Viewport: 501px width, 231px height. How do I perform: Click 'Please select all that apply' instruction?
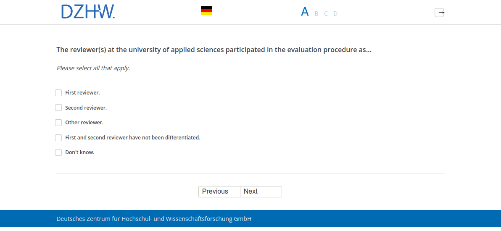pyautogui.click(x=93, y=68)
